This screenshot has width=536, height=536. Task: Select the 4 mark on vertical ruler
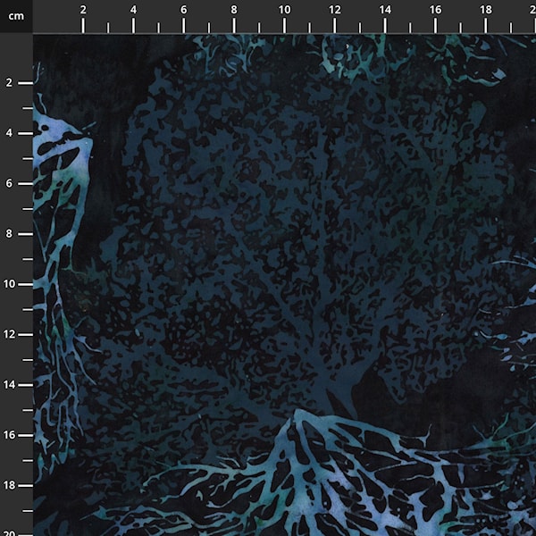coord(9,133)
